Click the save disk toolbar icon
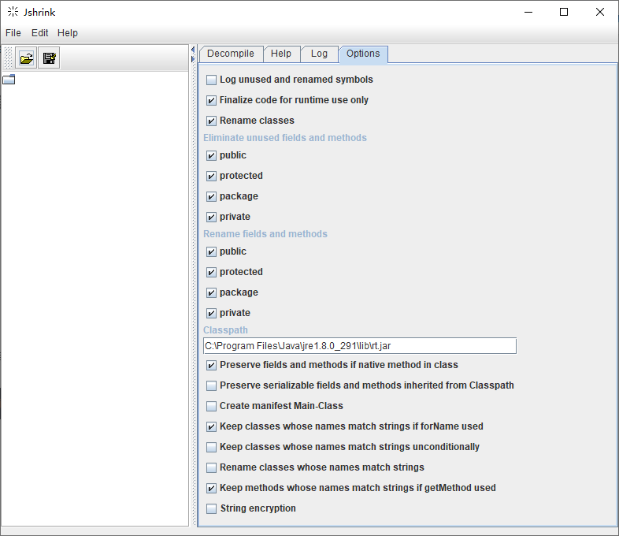Image resolution: width=619 pixels, height=536 pixels. tap(49, 58)
